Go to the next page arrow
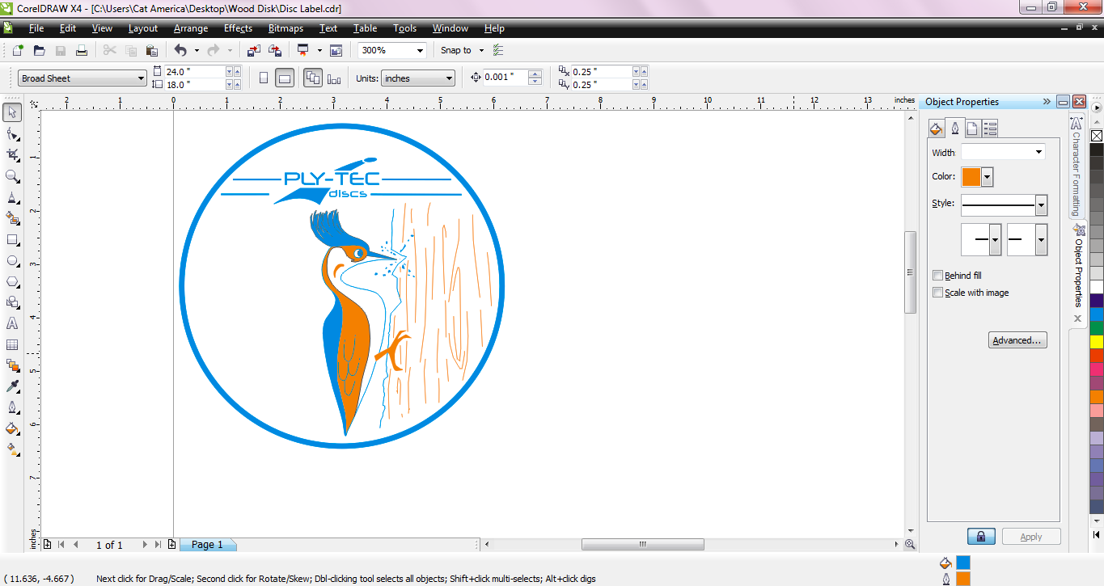Viewport: 1104px width, 586px height. [x=146, y=545]
